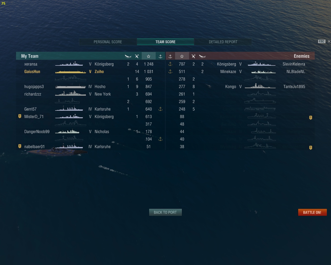
Task: Click the Kongo ship silhouette for TanteJu1895
Action: coord(260,86)
